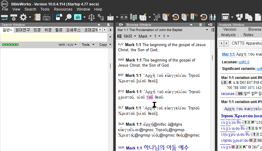Open the keyboard layout toolbar icon
This screenshot has height=151, width=262.
tap(47, 17)
